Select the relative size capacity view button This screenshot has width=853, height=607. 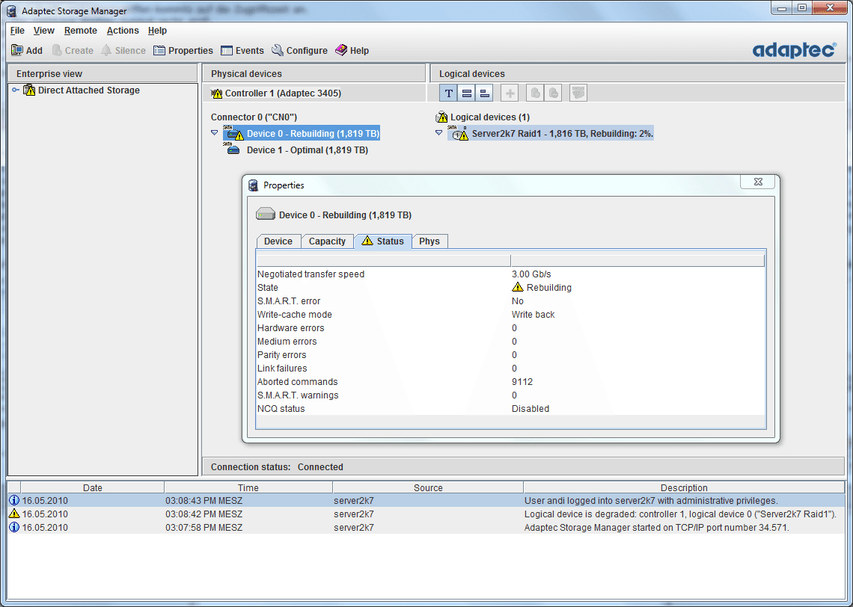pos(484,93)
